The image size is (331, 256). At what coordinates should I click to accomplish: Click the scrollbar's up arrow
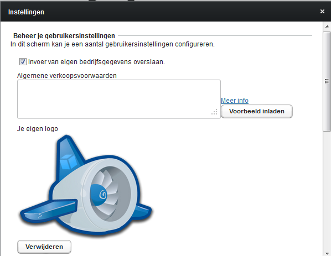click(x=327, y=27)
